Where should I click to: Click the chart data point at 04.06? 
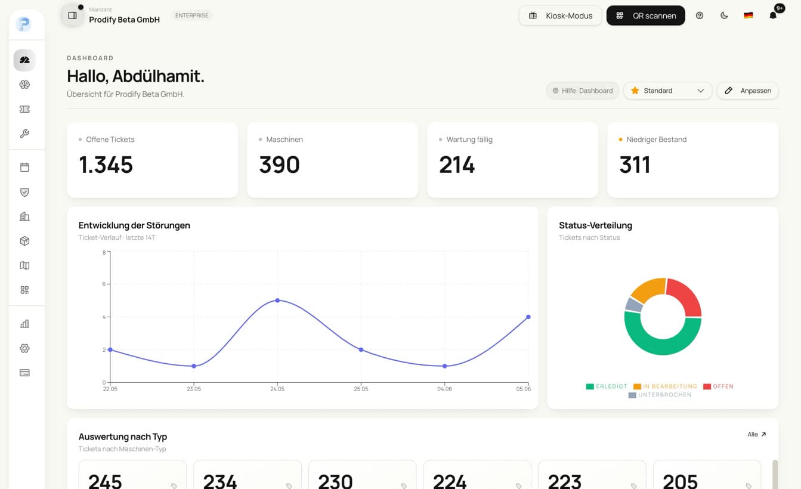coord(445,366)
